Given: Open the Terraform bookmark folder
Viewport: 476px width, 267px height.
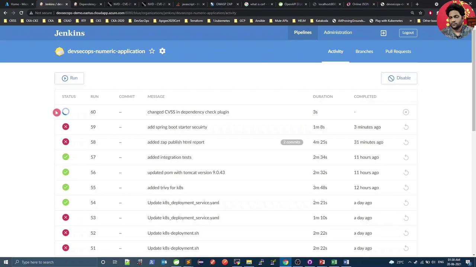Looking at the screenshot, I should [193, 21].
